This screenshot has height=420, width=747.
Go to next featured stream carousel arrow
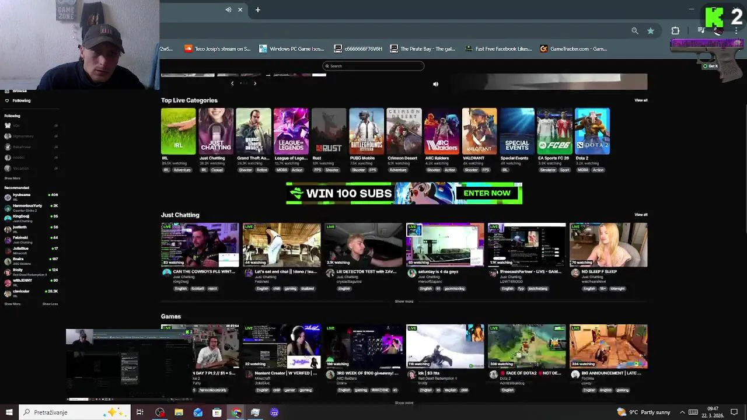pyautogui.click(x=255, y=83)
